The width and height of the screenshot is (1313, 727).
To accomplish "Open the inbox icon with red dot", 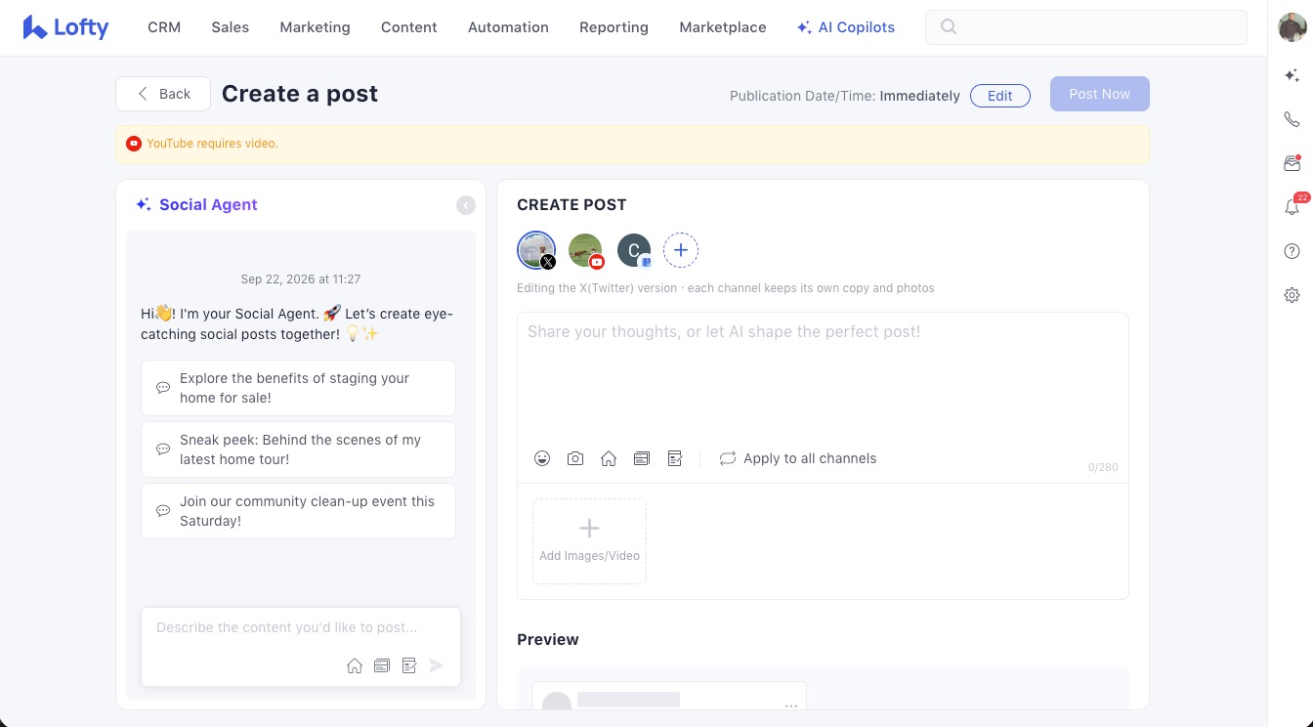I will [1292, 163].
